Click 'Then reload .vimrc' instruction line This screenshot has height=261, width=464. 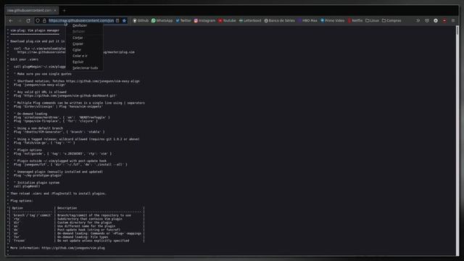click(x=58, y=194)
